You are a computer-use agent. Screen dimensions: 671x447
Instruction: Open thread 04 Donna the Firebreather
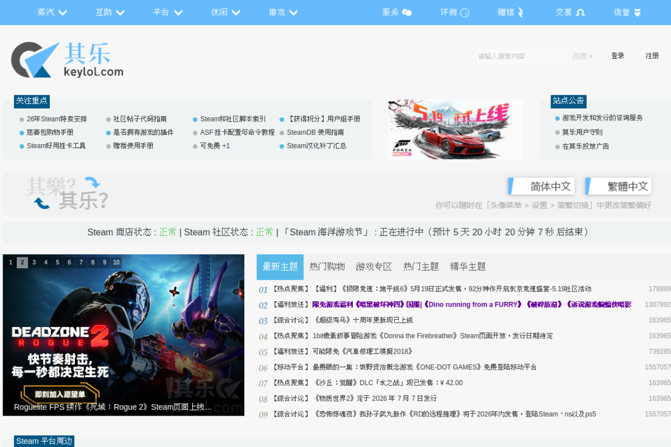tap(432, 336)
